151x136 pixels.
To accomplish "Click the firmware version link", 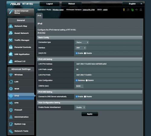I will tap(88, 10).
